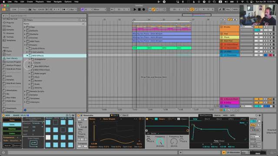Open the Navigate menu
278x156 pixels.
click(x=58, y=2)
